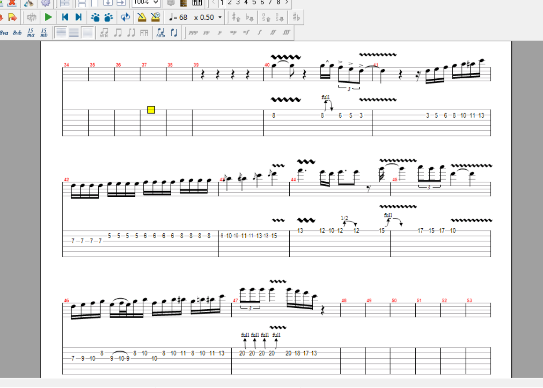Switch to track 3
Viewport: 543px width, 388px height.
point(238,2)
